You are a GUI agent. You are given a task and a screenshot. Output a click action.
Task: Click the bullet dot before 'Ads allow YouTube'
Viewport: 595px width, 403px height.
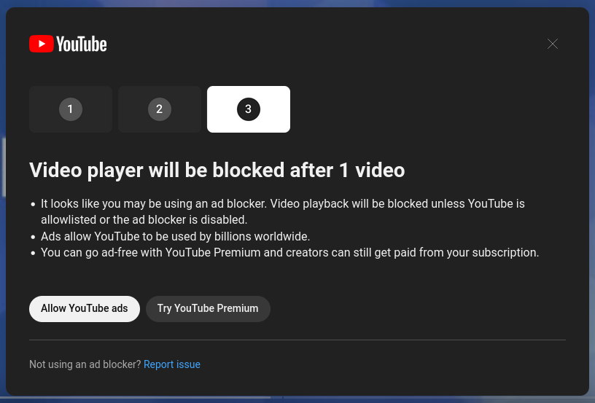[x=33, y=237]
